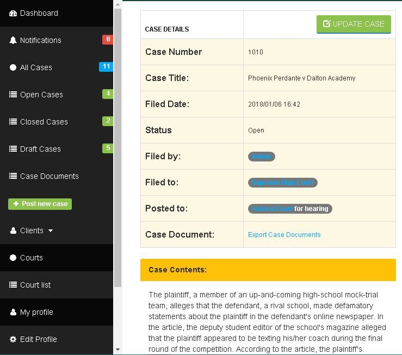402x355 pixels.
Task: Click the Post new case button
Action: (40, 204)
